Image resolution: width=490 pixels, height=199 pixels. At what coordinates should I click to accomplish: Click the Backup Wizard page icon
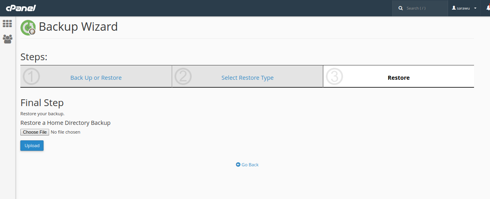click(x=28, y=28)
